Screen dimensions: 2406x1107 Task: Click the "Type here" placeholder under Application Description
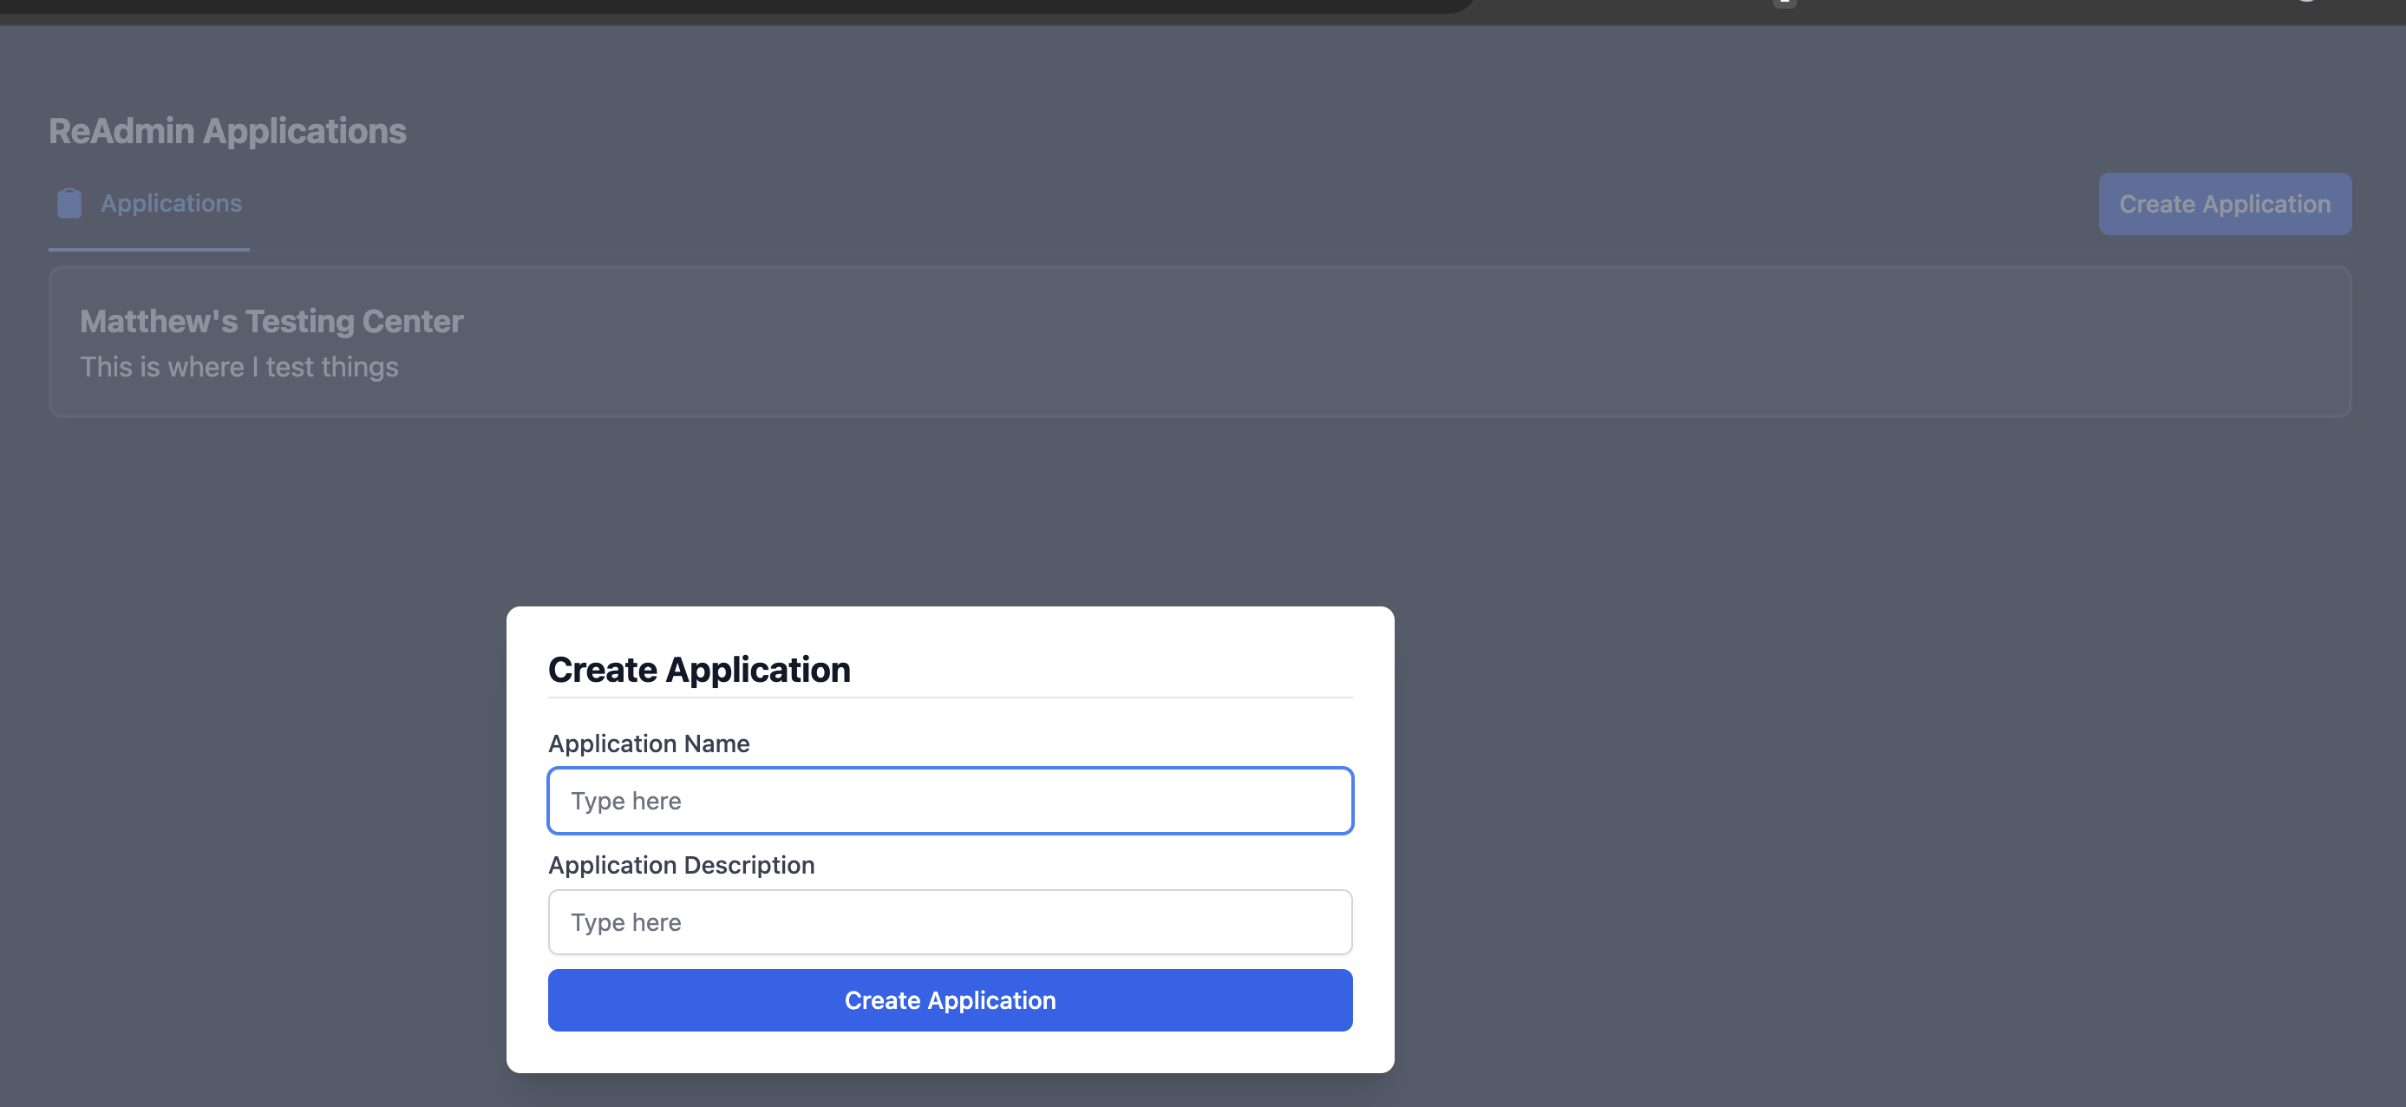(625, 922)
